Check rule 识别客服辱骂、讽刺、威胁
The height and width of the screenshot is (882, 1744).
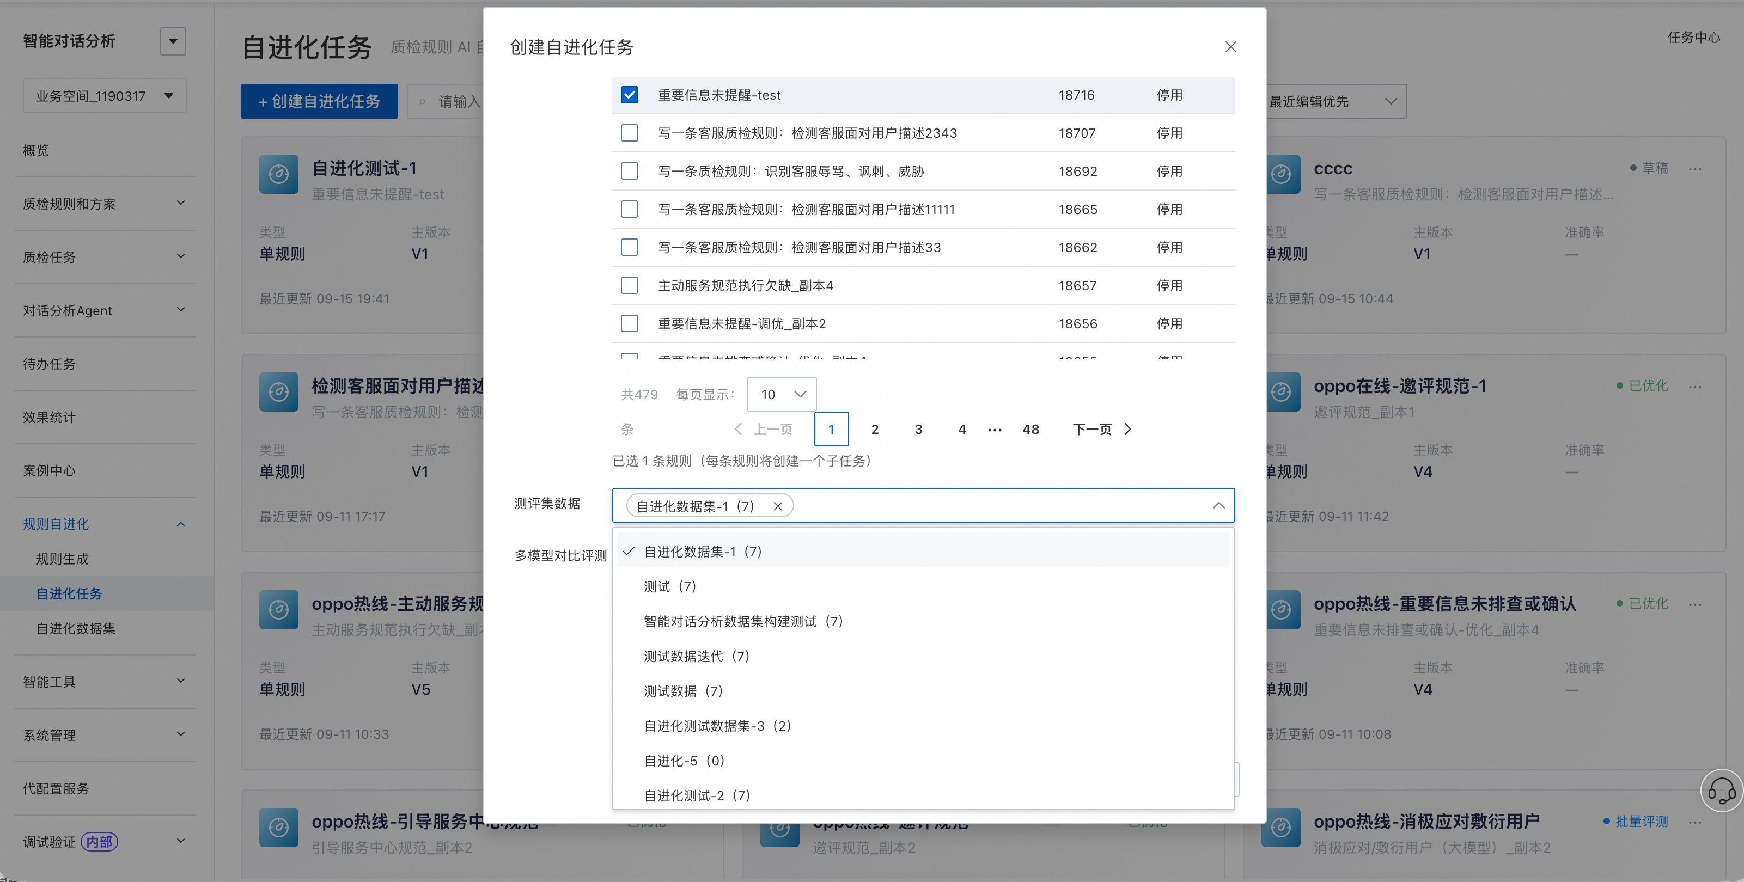629,170
